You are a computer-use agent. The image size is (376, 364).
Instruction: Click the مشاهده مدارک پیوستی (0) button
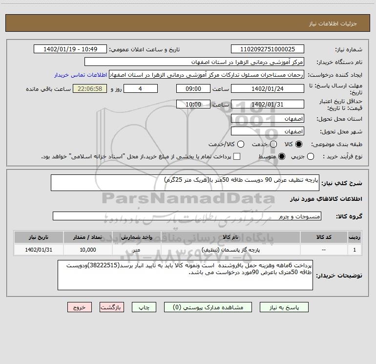pos(208,307)
